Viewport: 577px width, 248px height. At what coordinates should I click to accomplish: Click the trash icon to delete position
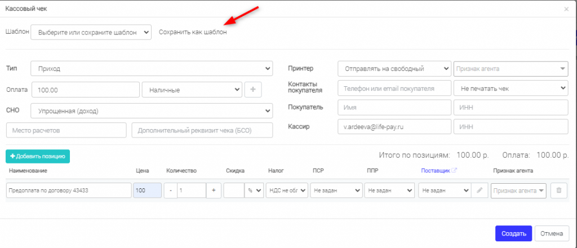(559, 191)
